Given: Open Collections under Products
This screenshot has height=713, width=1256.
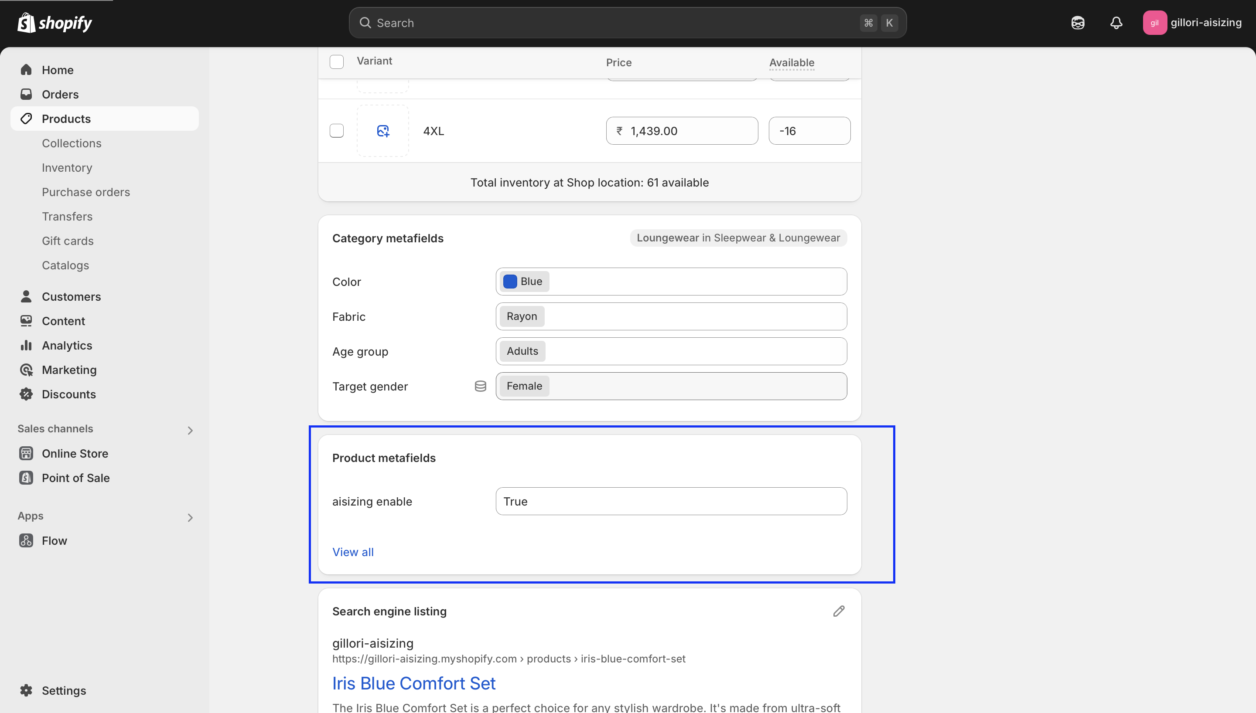Looking at the screenshot, I should click(x=72, y=143).
